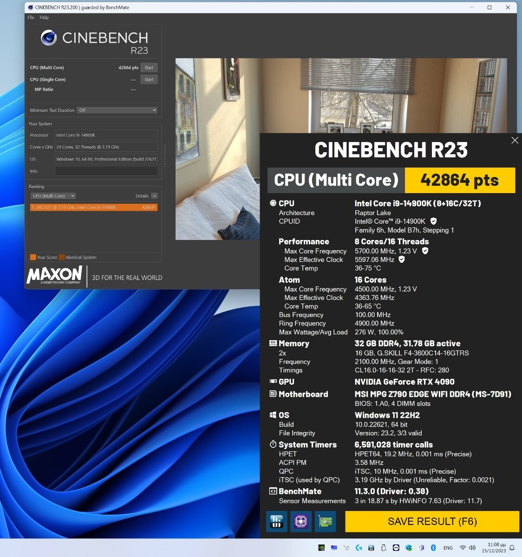Click the MAXON logo

[54, 275]
